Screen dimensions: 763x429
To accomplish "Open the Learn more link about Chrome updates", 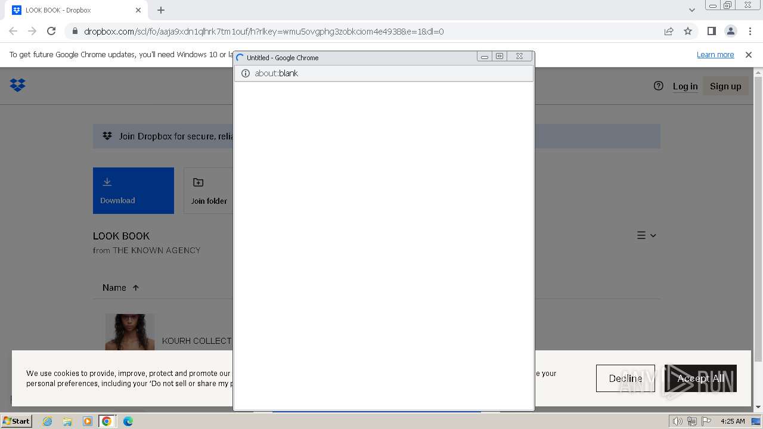I will click(715, 55).
